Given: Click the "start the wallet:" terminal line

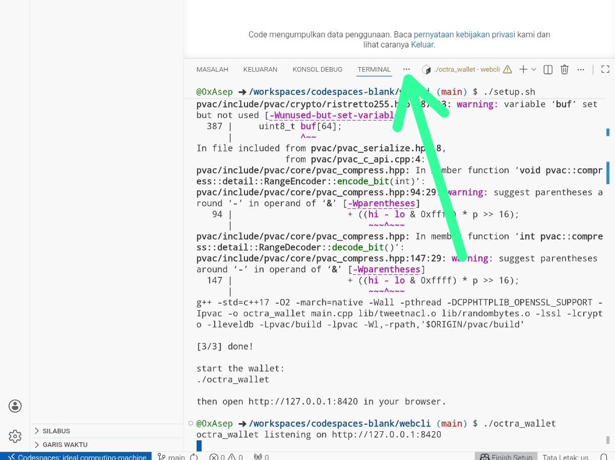Looking at the screenshot, I should (240, 369).
